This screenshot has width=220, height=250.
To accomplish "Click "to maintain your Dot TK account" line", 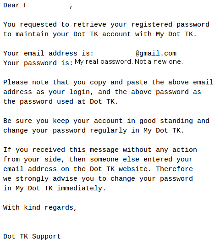I will [100, 34].
